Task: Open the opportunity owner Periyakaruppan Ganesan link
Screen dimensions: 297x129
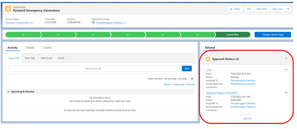Action: [109, 23]
